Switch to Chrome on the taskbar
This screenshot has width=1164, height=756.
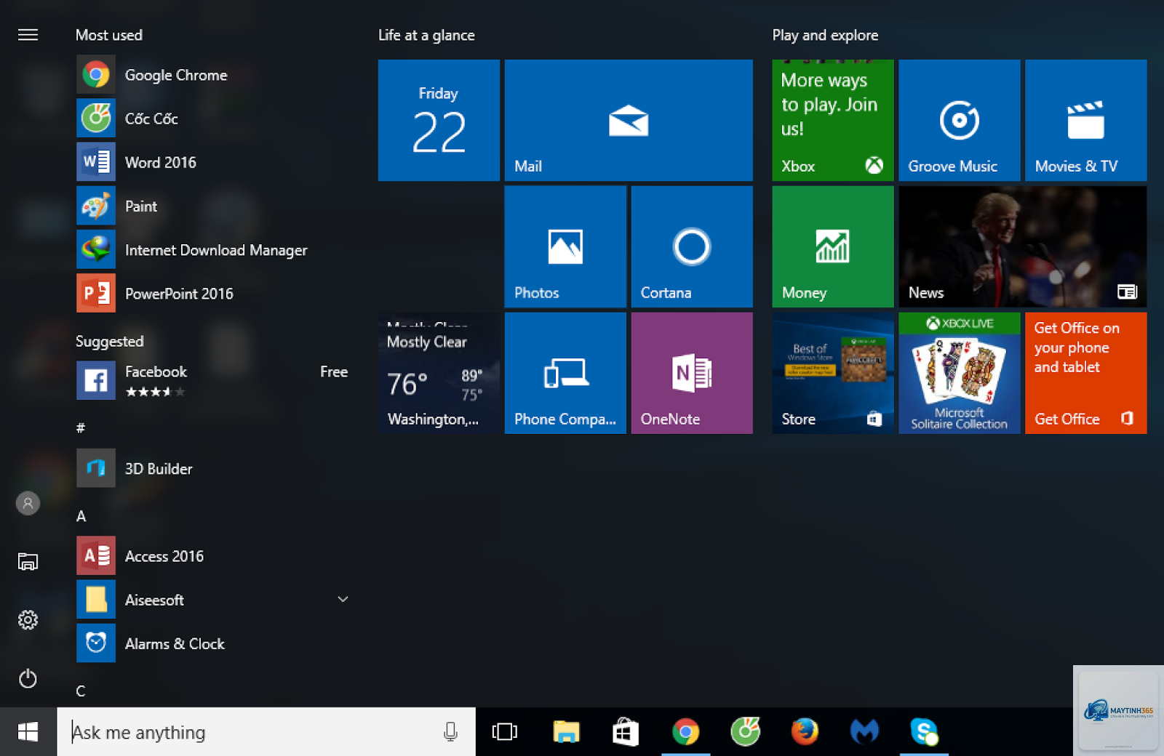click(x=685, y=732)
